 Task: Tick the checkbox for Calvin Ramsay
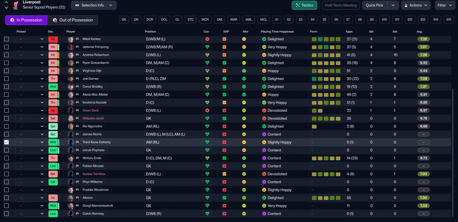(6, 213)
